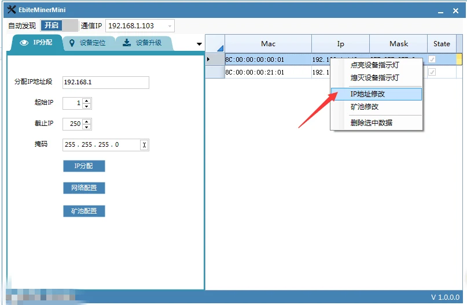The image size is (467, 305).
Task: Click the Ip cell of the 8C:00:00:00:21:01 row
Action: [x=321, y=72]
